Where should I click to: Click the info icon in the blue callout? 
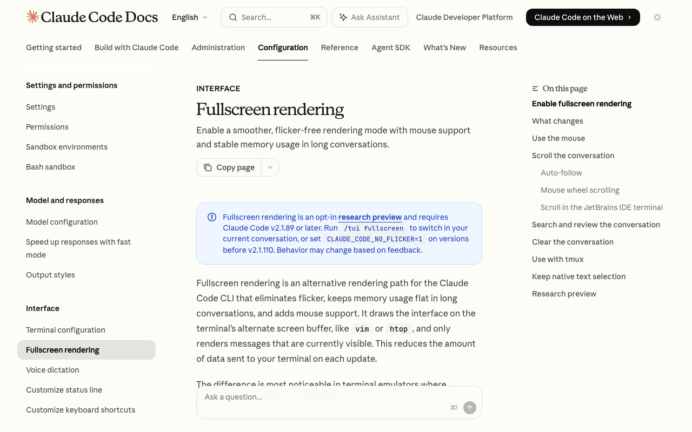point(212,217)
